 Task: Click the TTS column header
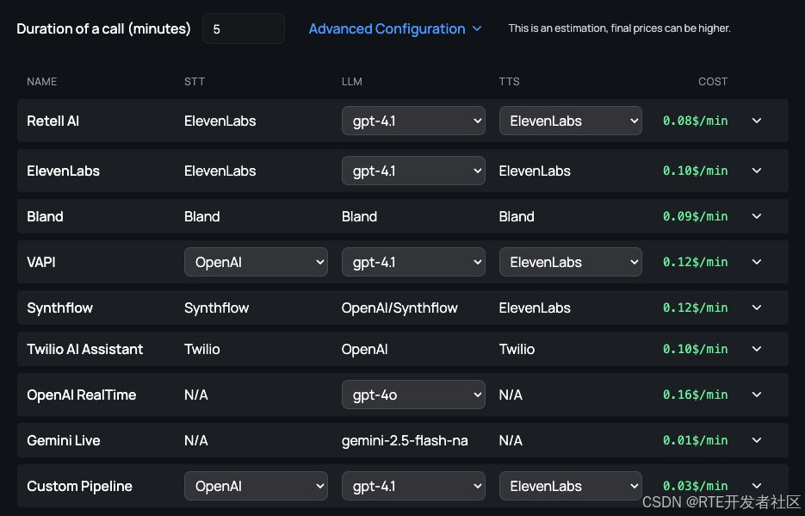pos(510,82)
